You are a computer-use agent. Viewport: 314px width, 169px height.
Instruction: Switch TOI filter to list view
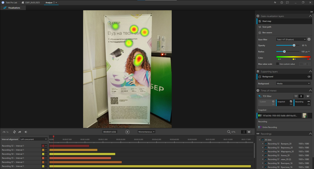point(301,96)
